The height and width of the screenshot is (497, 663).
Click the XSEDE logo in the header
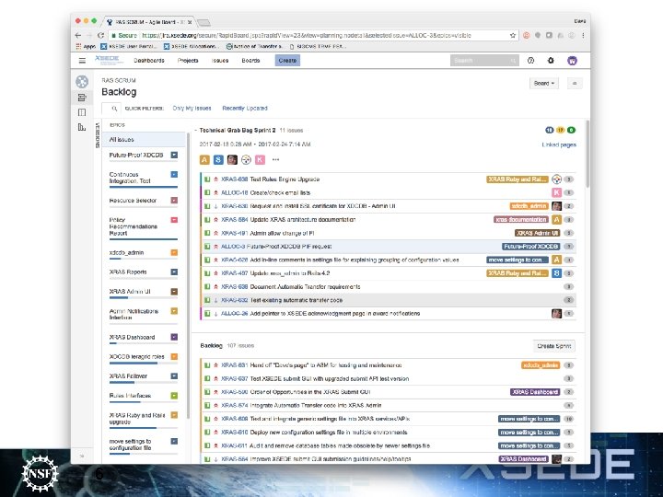(x=109, y=60)
